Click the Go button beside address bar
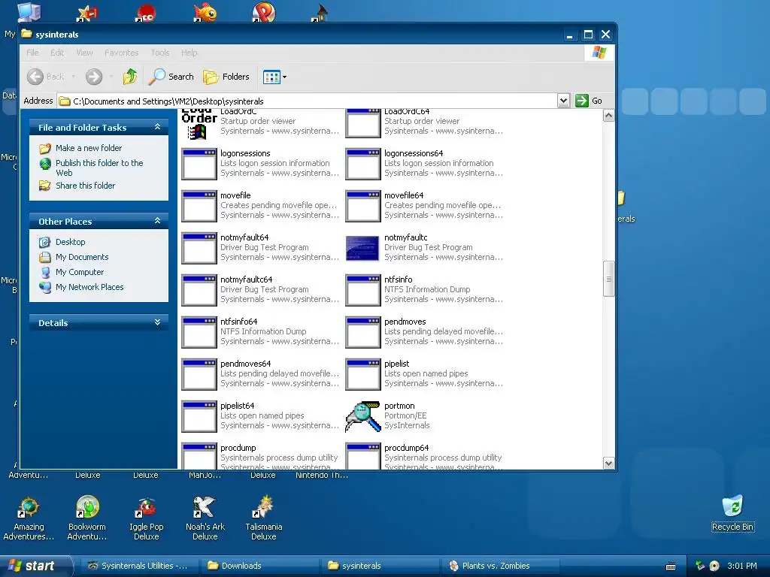Viewport: 770px width, 577px height. click(589, 101)
